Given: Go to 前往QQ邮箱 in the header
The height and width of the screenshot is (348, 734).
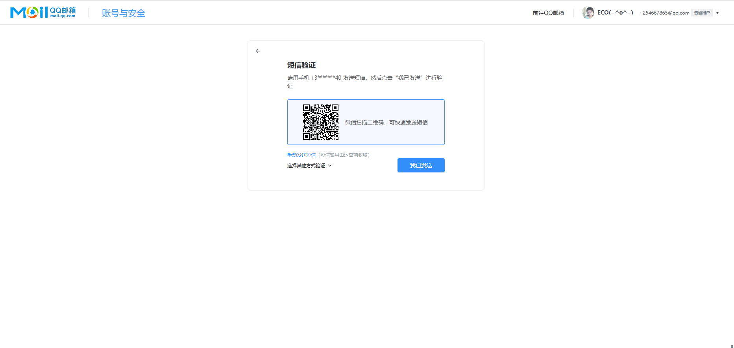Looking at the screenshot, I should pos(548,13).
